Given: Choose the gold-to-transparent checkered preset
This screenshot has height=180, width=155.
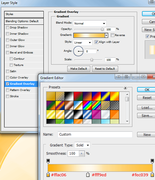Looking at the screenshot, I should tap(60, 96).
